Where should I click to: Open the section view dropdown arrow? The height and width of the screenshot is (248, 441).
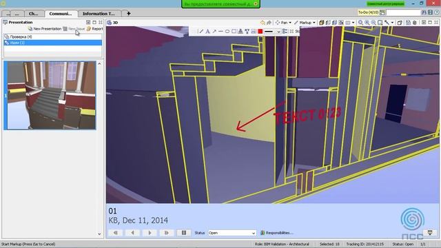[x=353, y=23]
